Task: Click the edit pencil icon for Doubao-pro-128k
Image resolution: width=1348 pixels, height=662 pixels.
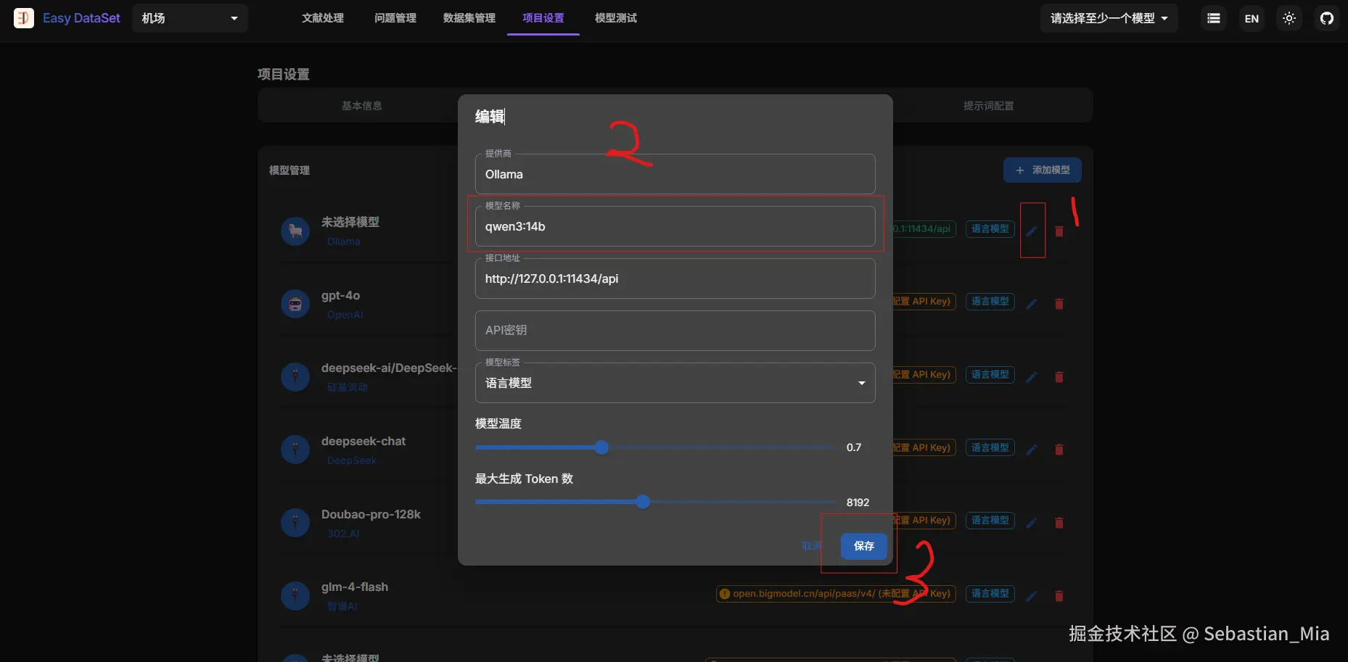Action: coord(1031,522)
